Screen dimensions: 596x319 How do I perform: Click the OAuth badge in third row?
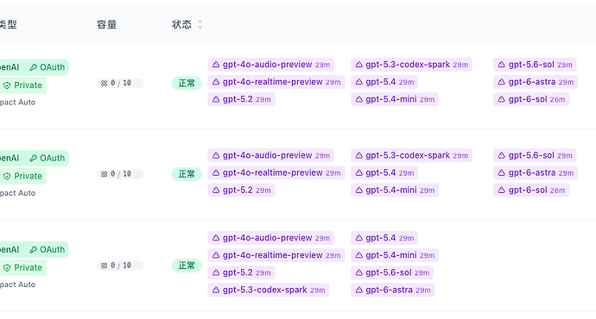pyautogui.click(x=48, y=249)
